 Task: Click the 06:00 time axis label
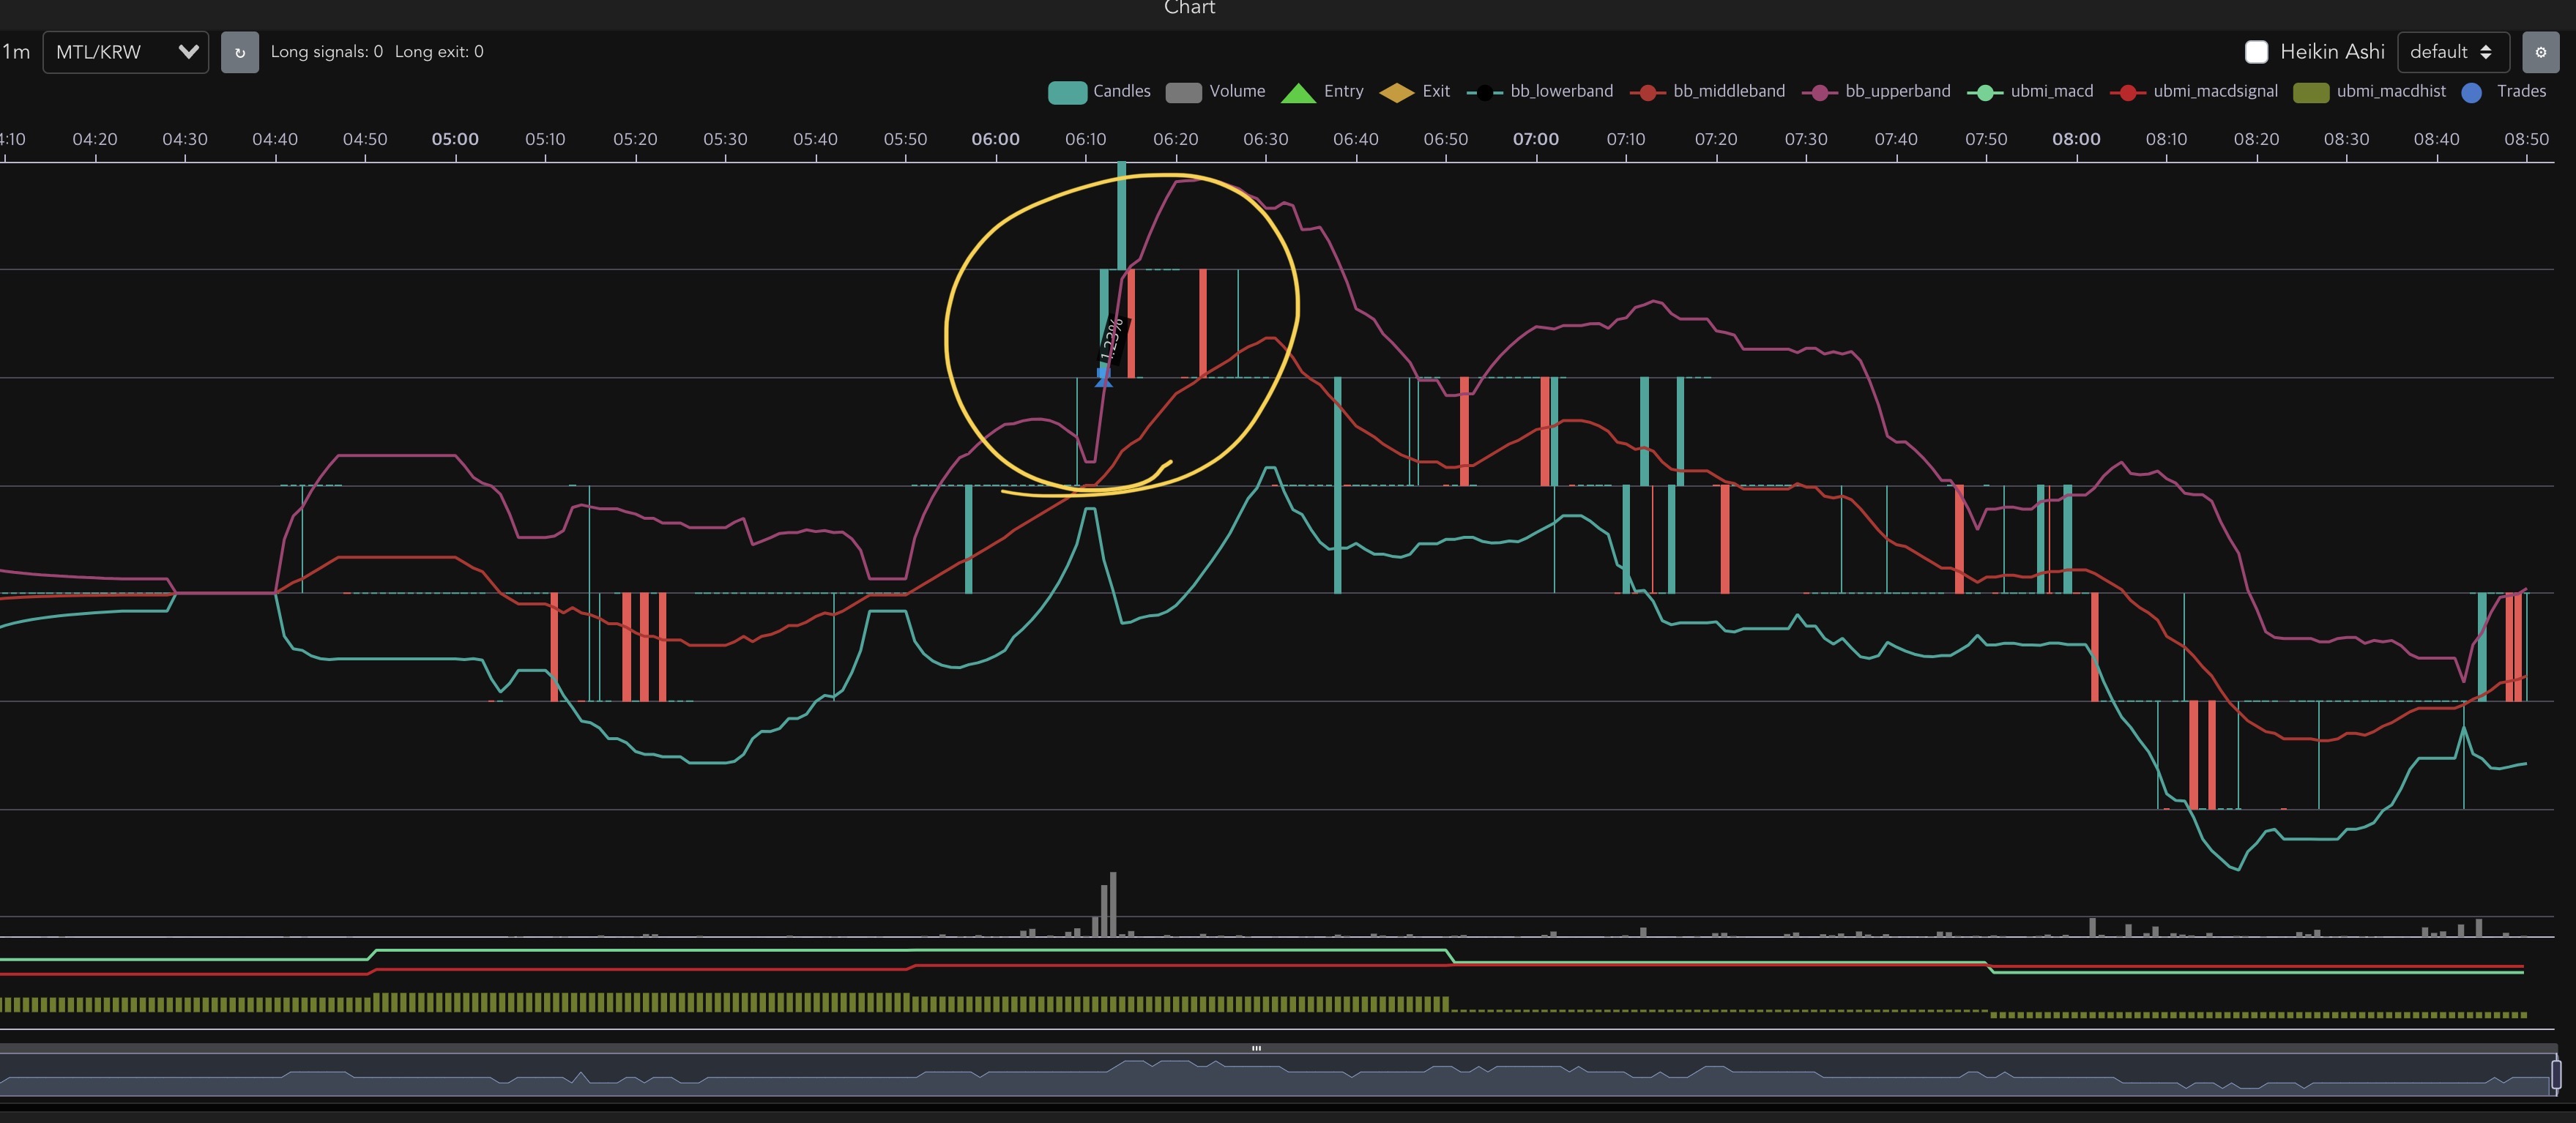pos(995,139)
